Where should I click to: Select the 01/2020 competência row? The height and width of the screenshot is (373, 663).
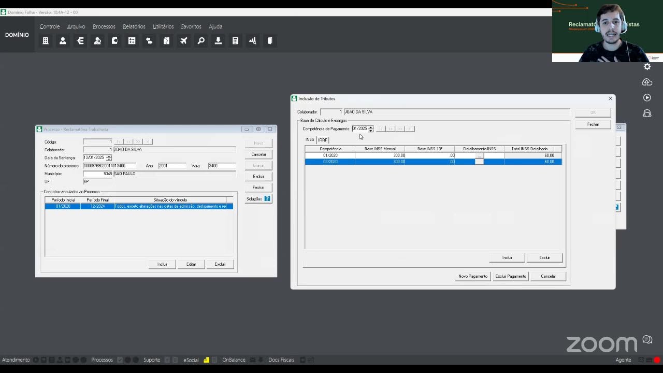433,155
